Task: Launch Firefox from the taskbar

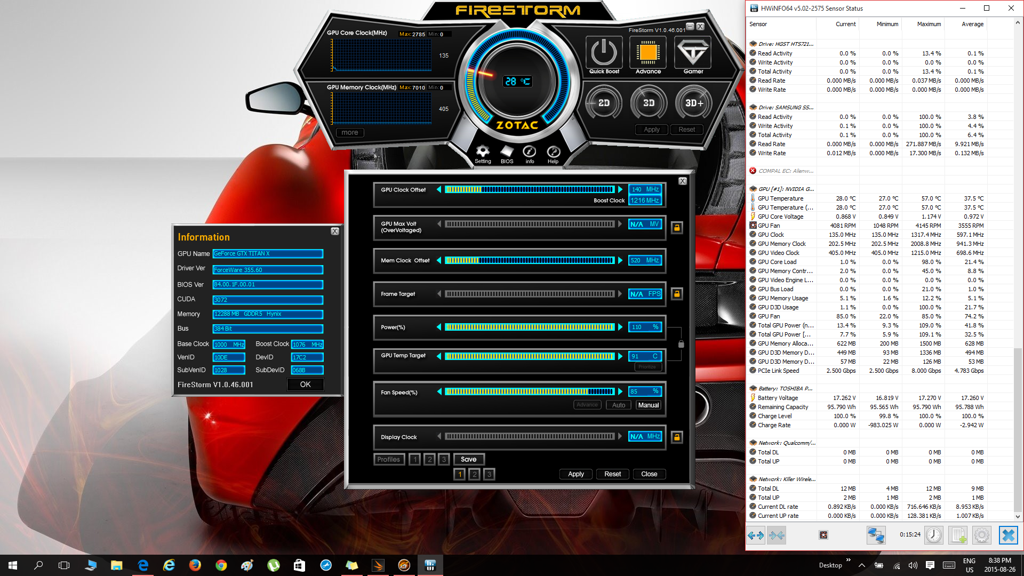Action: click(x=195, y=565)
